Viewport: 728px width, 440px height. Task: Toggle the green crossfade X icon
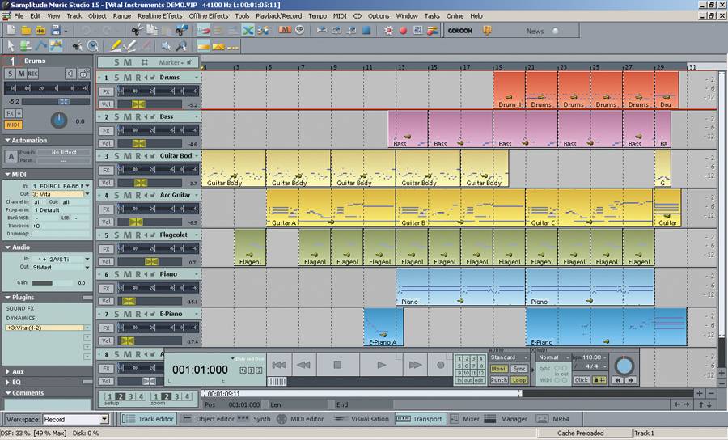pos(248,31)
